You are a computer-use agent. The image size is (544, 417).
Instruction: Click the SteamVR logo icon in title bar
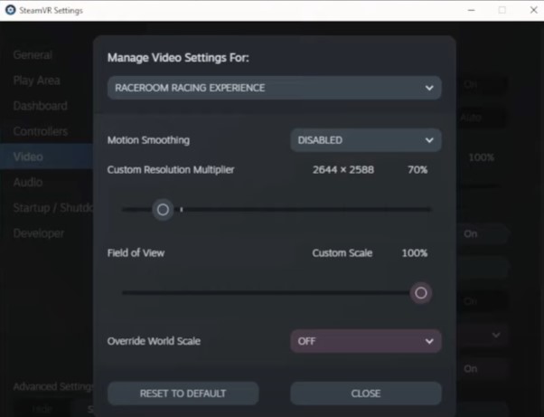[x=11, y=10]
